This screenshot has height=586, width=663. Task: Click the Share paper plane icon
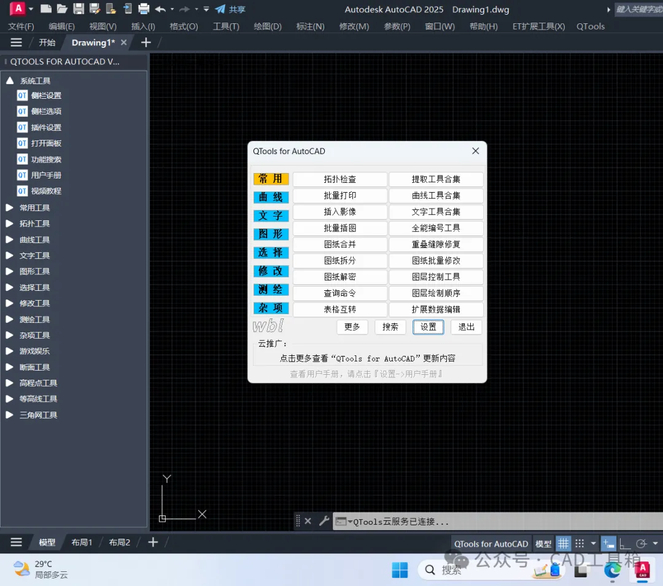pyautogui.click(x=220, y=9)
